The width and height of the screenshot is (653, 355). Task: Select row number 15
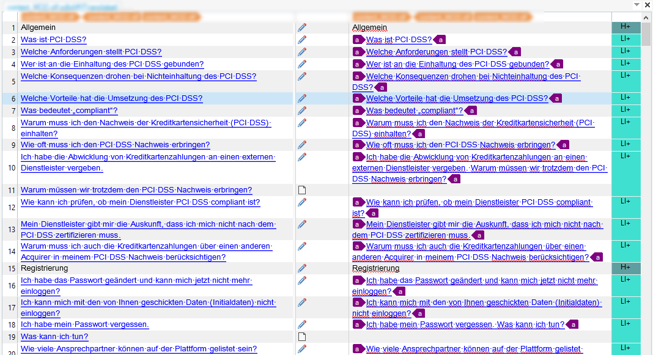click(x=12, y=268)
